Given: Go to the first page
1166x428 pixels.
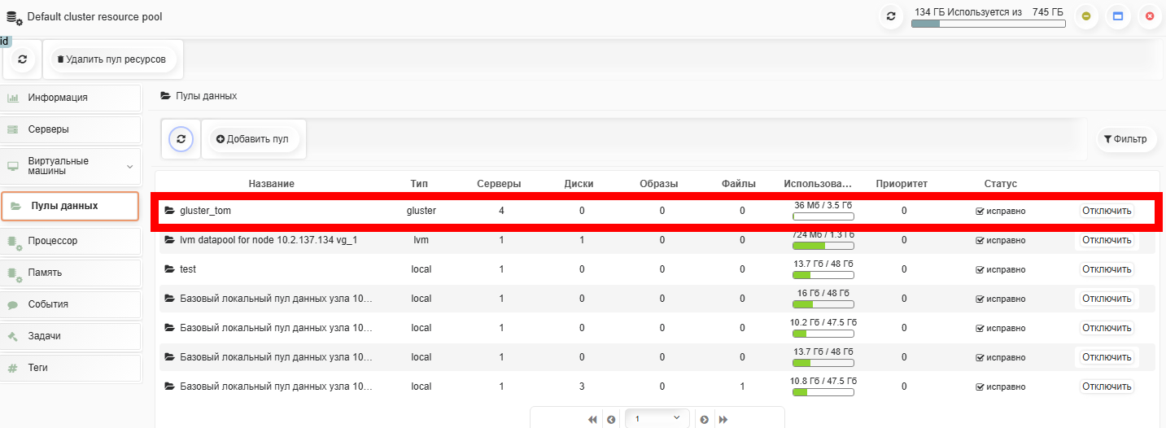Looking at the screenshot, I should [592, 419].
